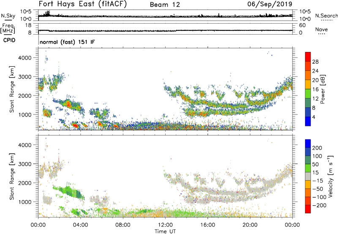This screenshot has width=338, height=234.
Task: Click the "08:00" time axis label
Action: click(x=123, y=225)
